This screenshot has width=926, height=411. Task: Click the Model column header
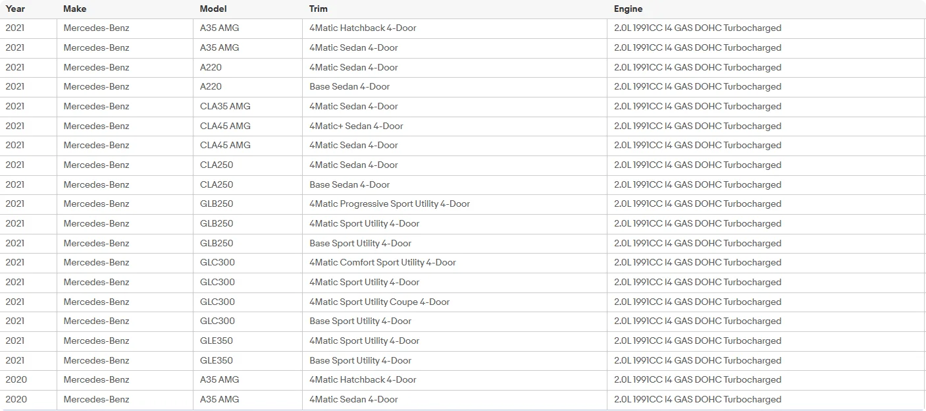[213, 9]
